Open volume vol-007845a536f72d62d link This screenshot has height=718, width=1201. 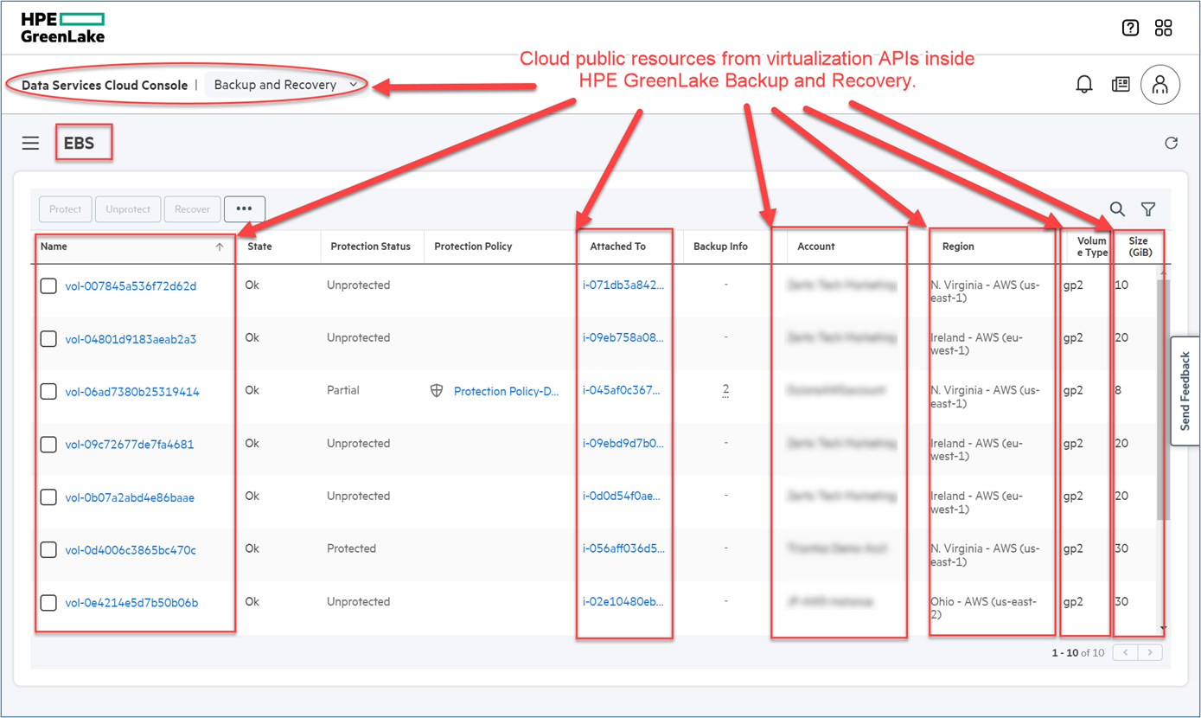(131, 286)
